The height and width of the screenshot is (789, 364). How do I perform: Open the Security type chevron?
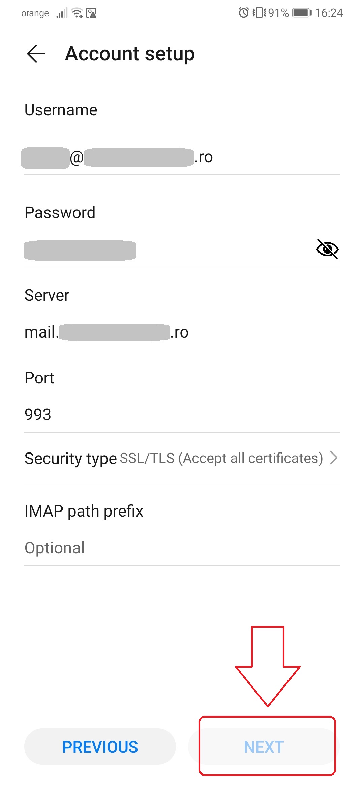coord(333,458)
